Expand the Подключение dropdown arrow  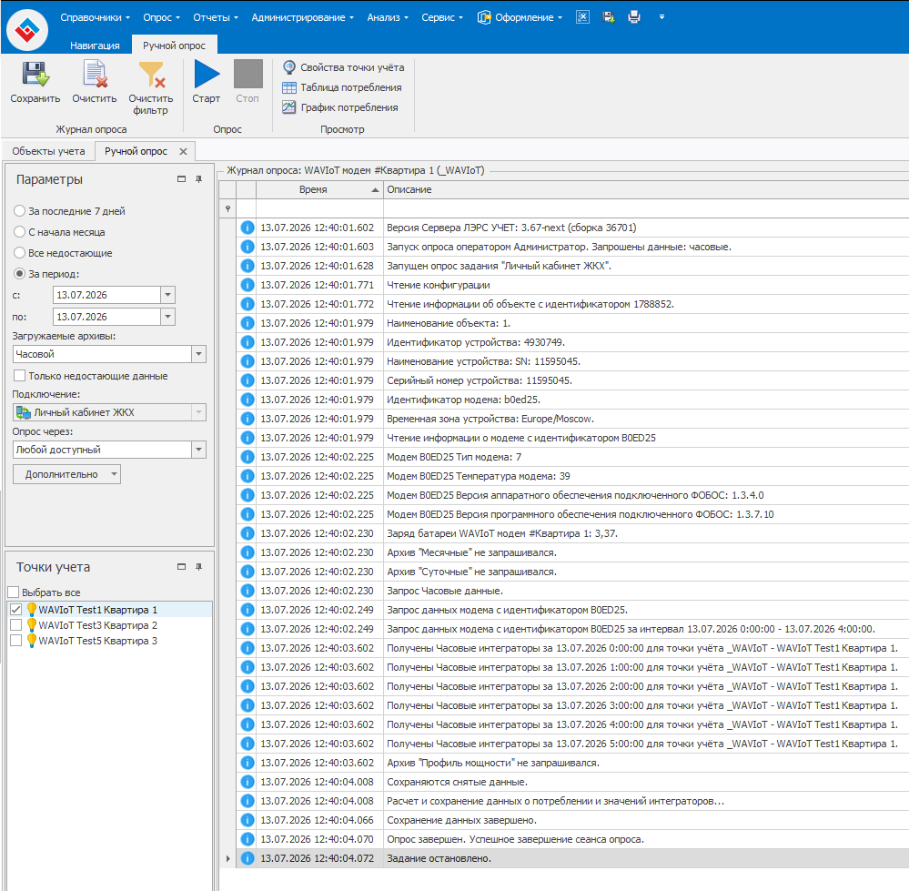pyautogui.click(x=199, y=413)
